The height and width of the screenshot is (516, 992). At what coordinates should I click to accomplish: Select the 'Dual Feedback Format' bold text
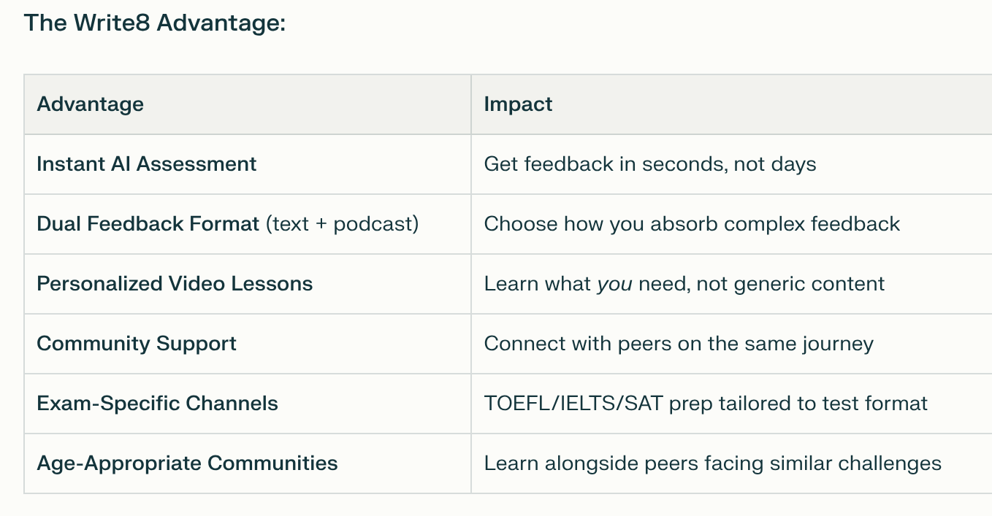point(148,223)
